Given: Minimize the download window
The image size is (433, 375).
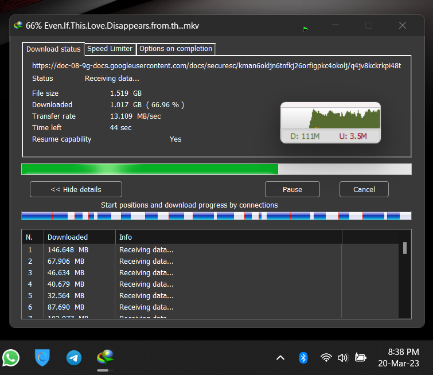Looking at the screenshot, I should point(336,25).
